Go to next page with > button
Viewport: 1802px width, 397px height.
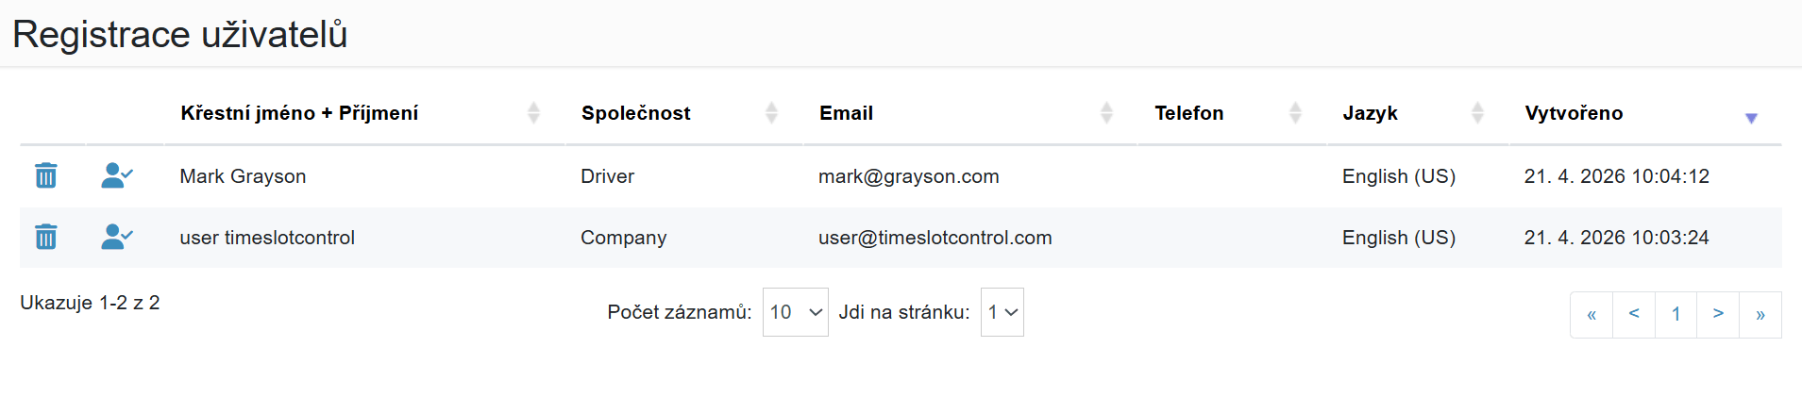[1718, 315]
